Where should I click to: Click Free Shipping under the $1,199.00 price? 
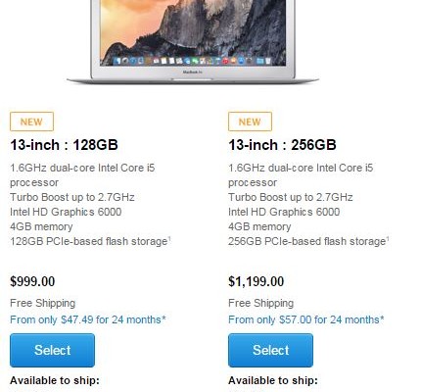coord(261,303)
